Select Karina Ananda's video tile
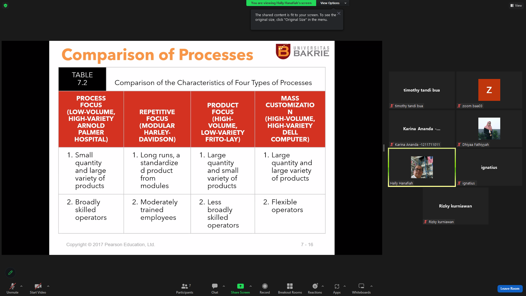This screenshot has width=526, height=296. tap(422, 129)
